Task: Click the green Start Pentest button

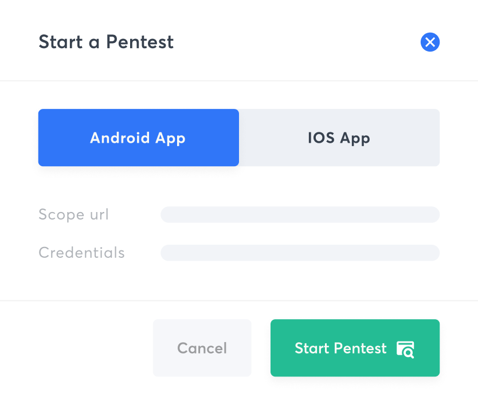Action: pos(355,348)
